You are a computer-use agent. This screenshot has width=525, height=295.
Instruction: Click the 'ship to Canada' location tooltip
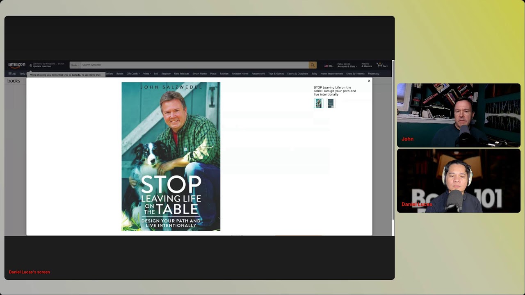[x=65, y=75]
